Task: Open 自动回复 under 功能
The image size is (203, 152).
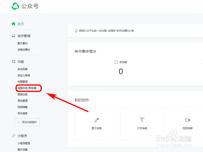Action: point(22,69)
